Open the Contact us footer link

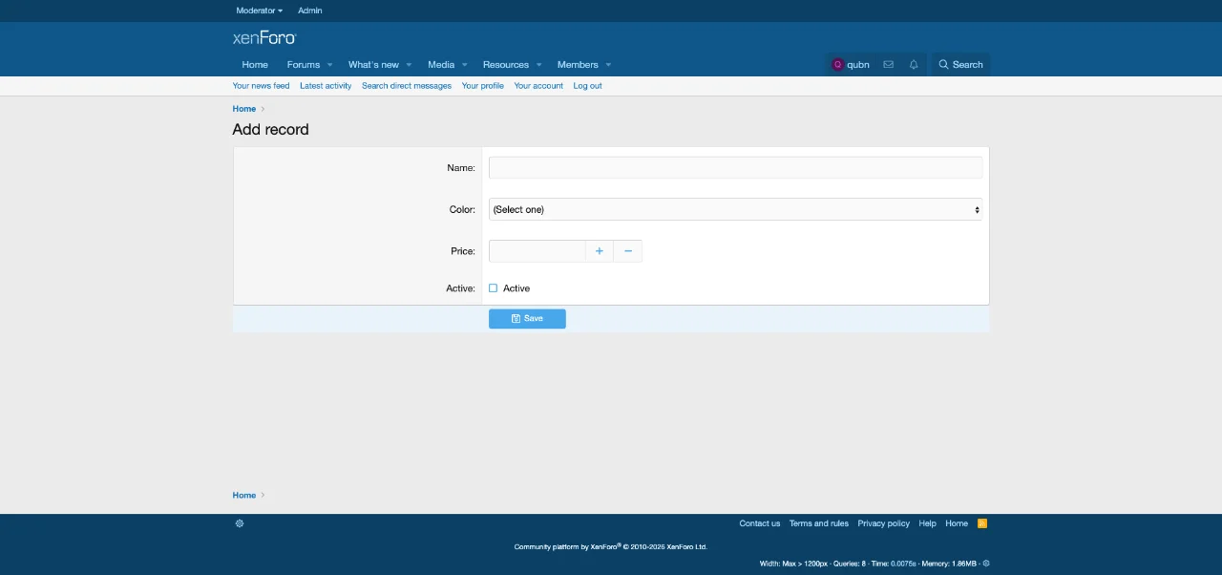759,523
